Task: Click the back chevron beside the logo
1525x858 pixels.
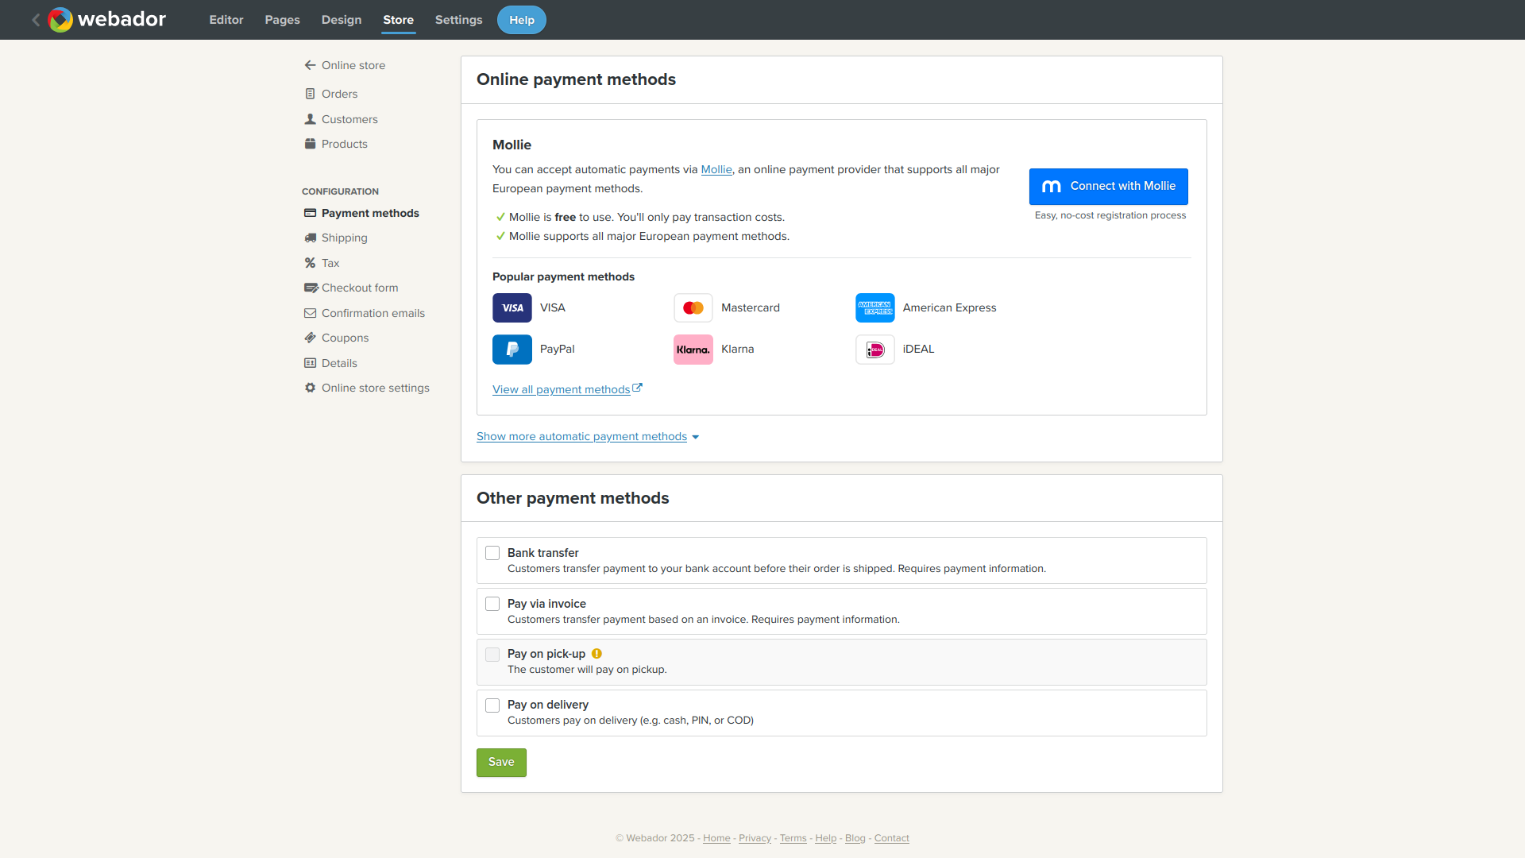Action: point(36,20)
